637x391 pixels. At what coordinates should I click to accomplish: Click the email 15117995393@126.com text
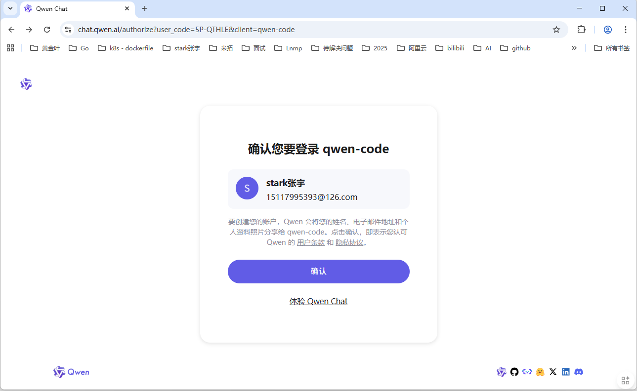(x=312, y=197)
